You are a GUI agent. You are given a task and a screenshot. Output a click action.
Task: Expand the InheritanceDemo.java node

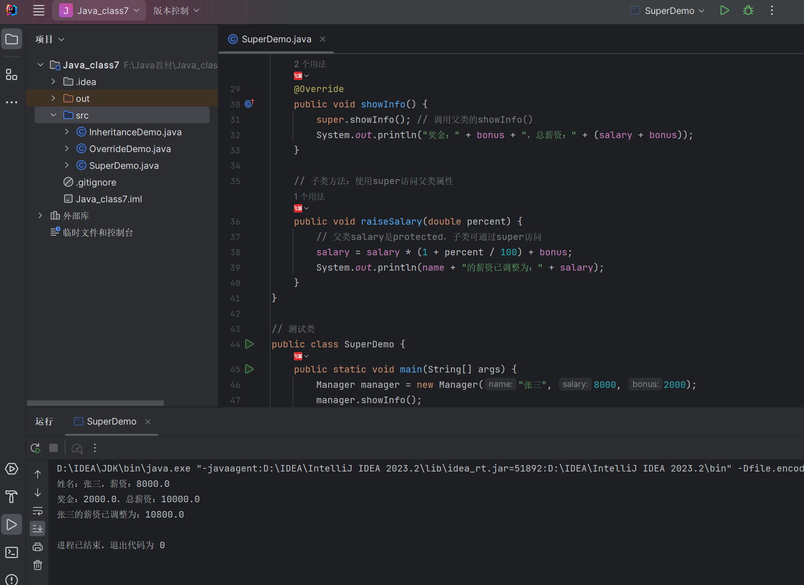point(66,132)
